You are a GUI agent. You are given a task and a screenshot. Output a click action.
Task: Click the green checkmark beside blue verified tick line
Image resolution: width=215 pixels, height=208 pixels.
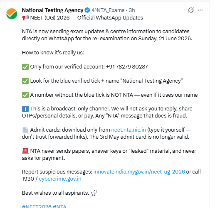[x=25, y=81]
